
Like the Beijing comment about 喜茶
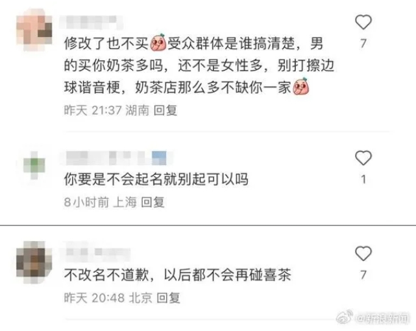363,253
